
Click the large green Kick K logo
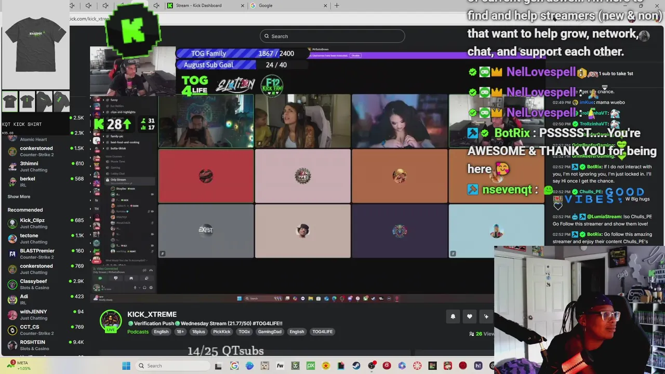[133, 31]
